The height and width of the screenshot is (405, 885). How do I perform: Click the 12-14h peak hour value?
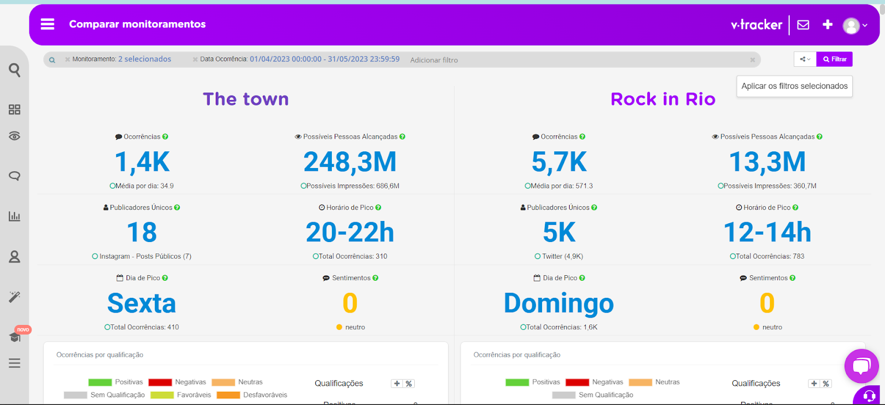[x=767, y=232]
